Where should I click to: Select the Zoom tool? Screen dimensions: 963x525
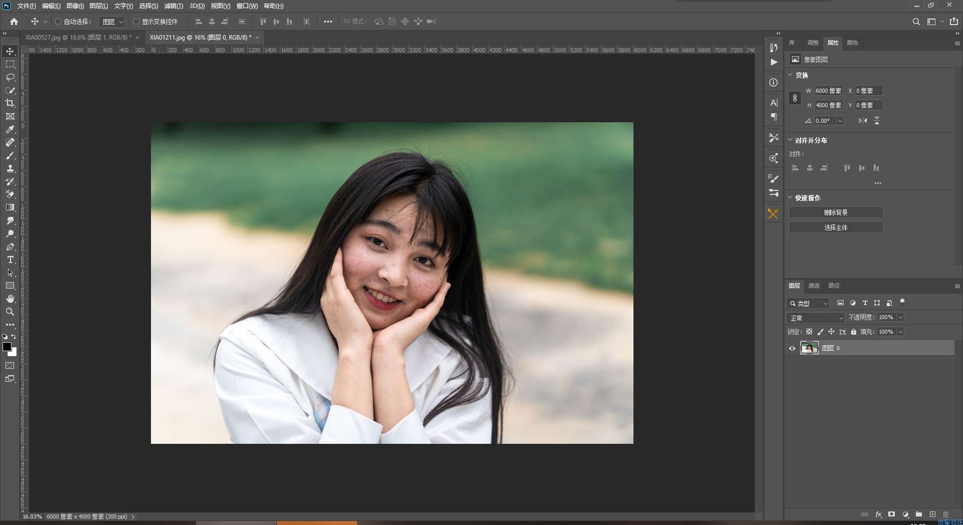point(10,312)
